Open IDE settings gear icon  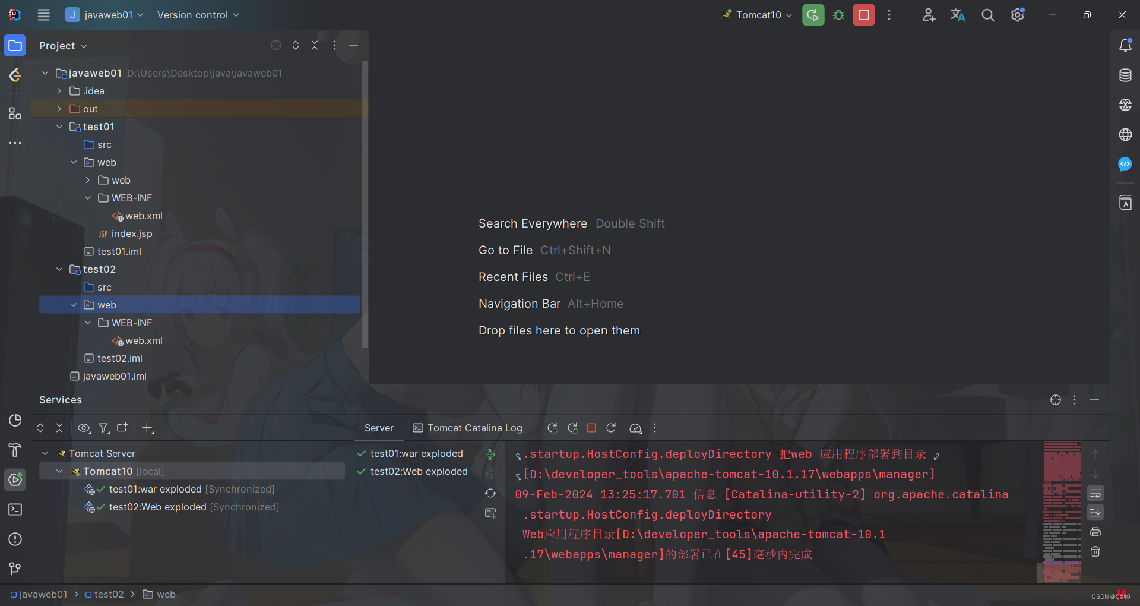pos(1018,15)
